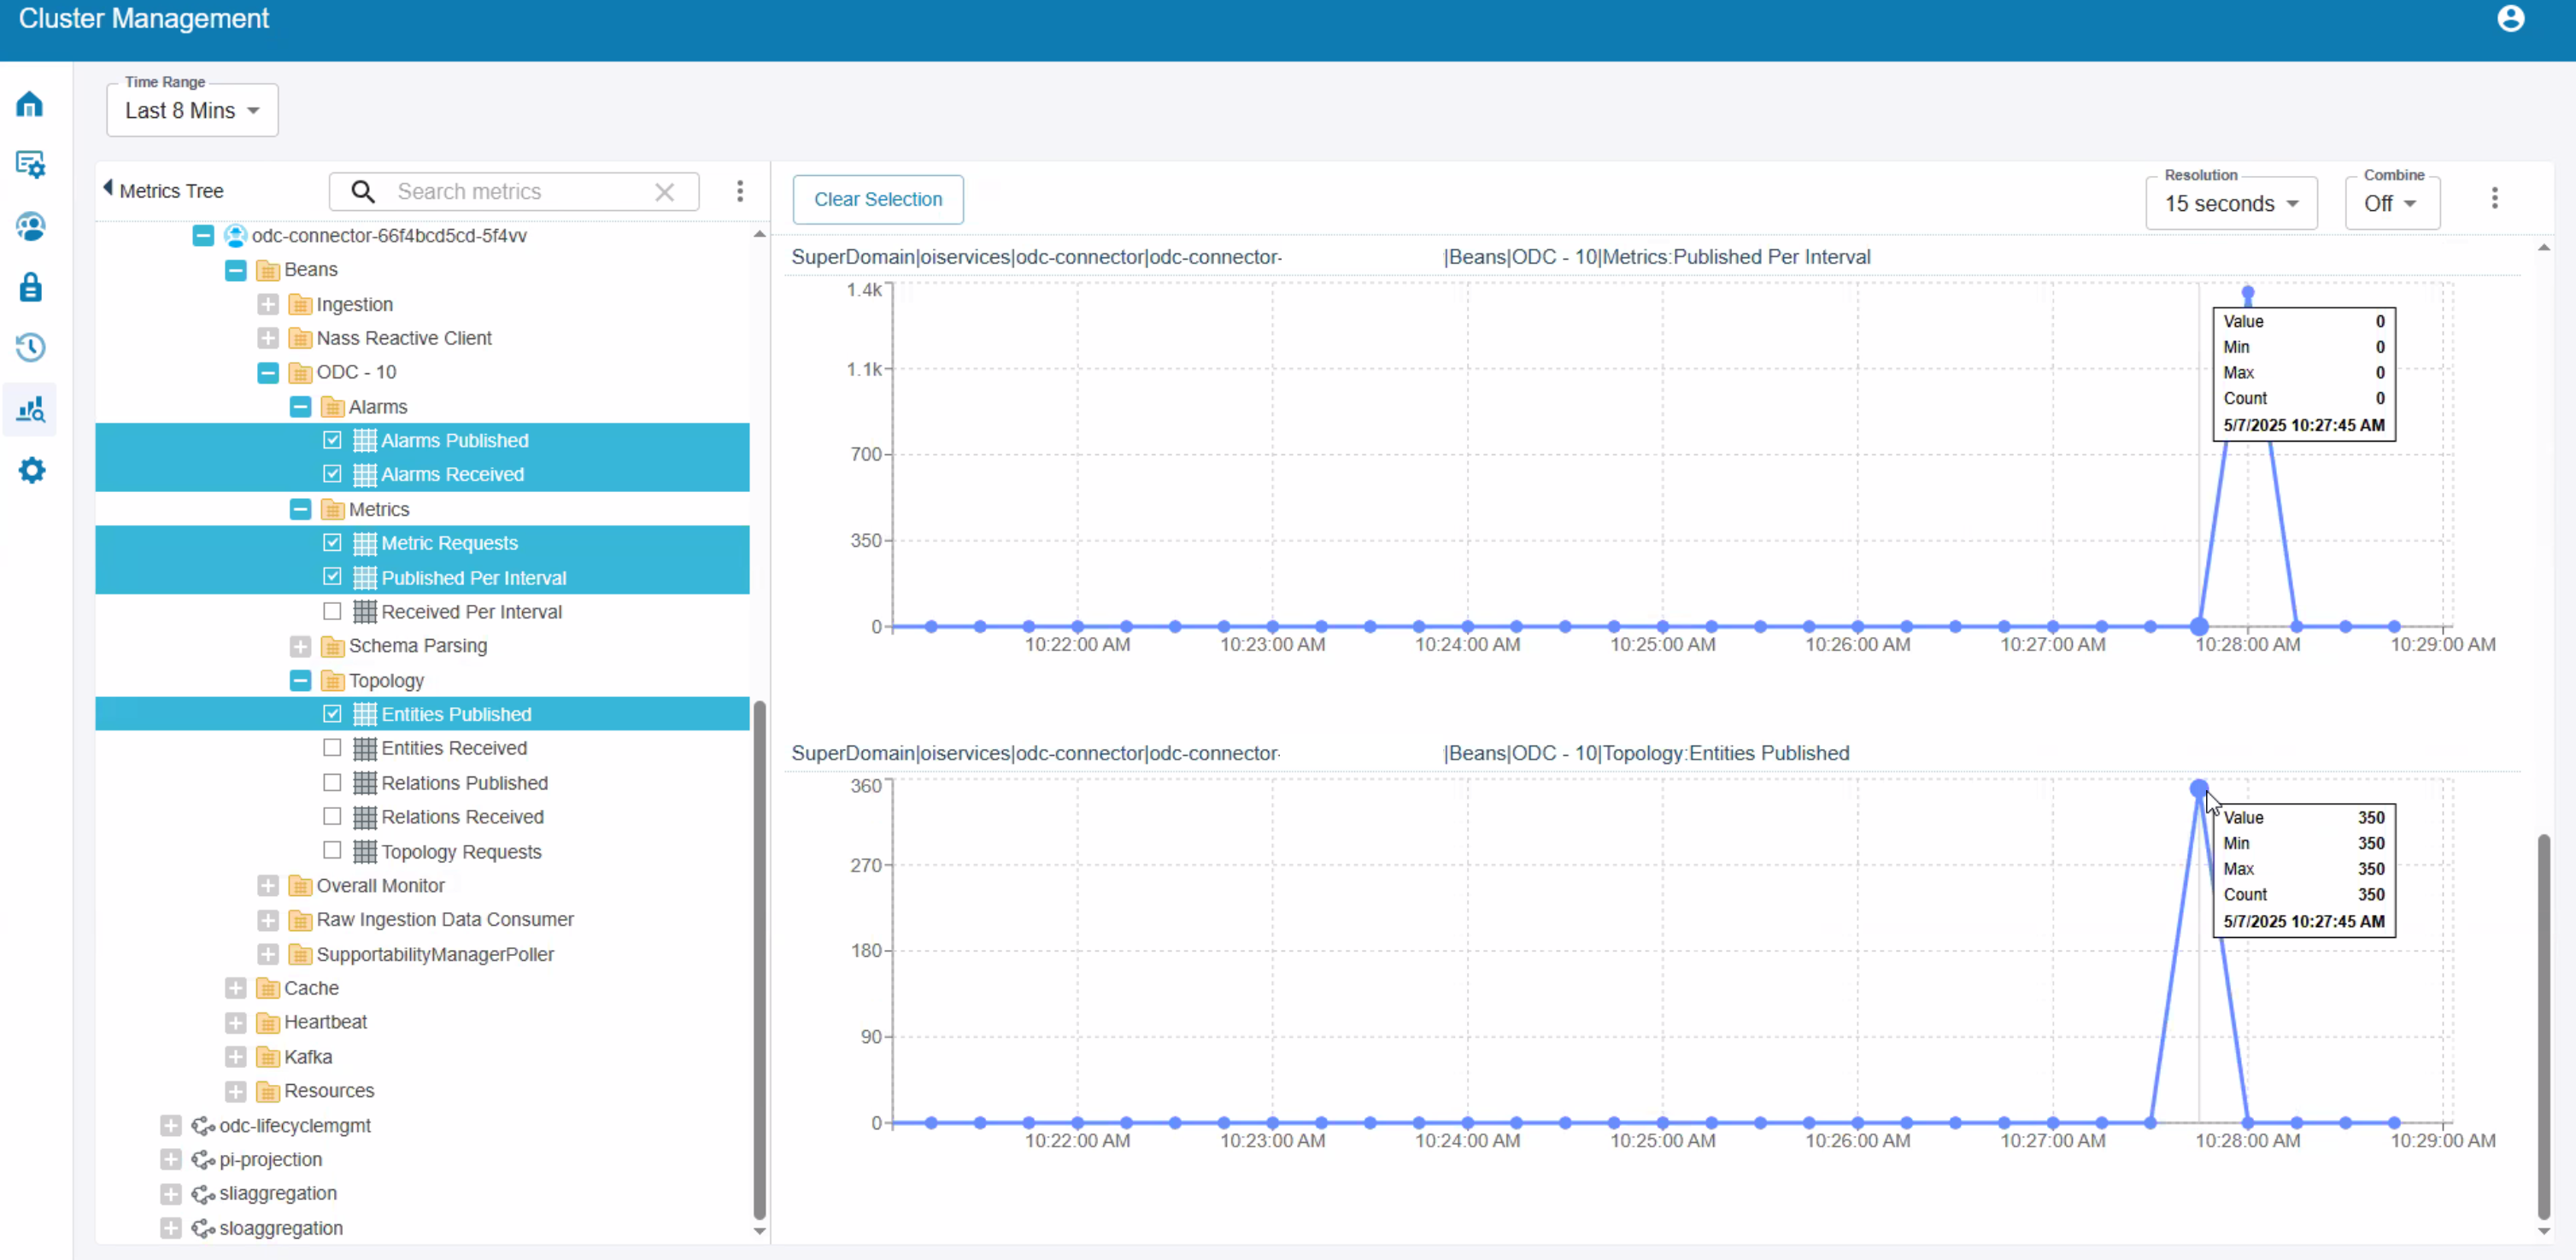Open the history clock sidebar icon
This screenshot has width=2576, height=1260.
click(x=30, y=348)
